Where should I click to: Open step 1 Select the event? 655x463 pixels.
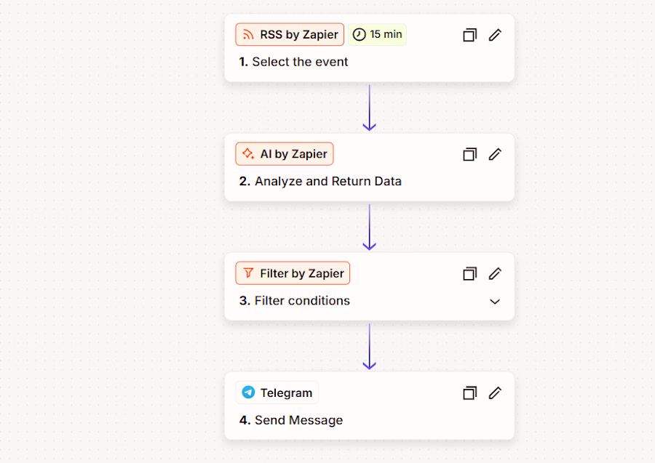[x=300, y=63]
